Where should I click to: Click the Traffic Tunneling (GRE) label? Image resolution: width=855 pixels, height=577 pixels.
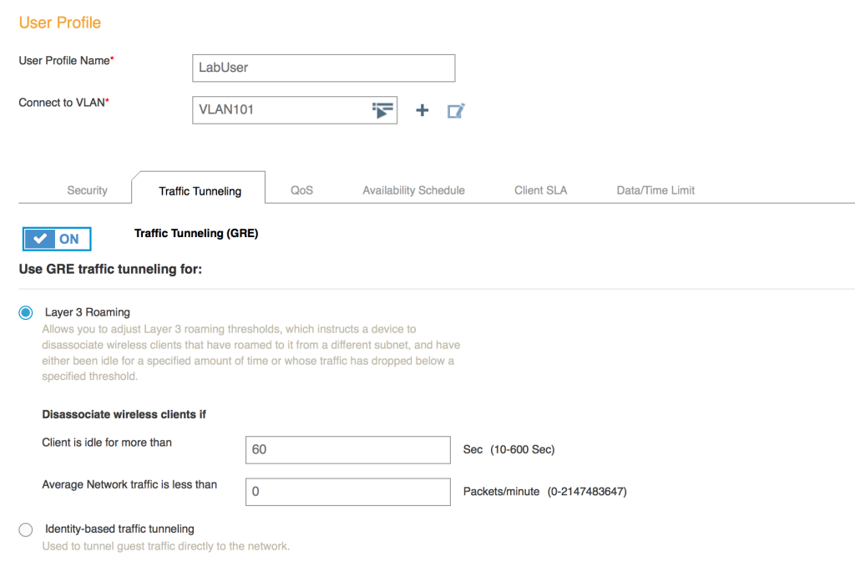(x=196, y=234)
